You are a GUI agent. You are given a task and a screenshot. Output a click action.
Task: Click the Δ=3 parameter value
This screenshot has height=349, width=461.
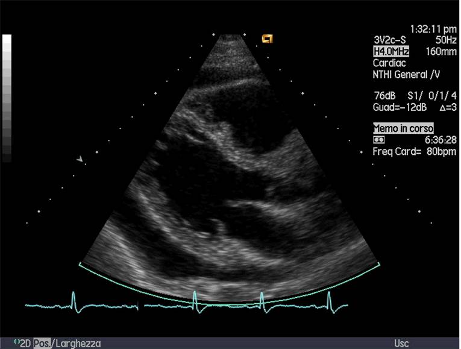click(448, 108)
